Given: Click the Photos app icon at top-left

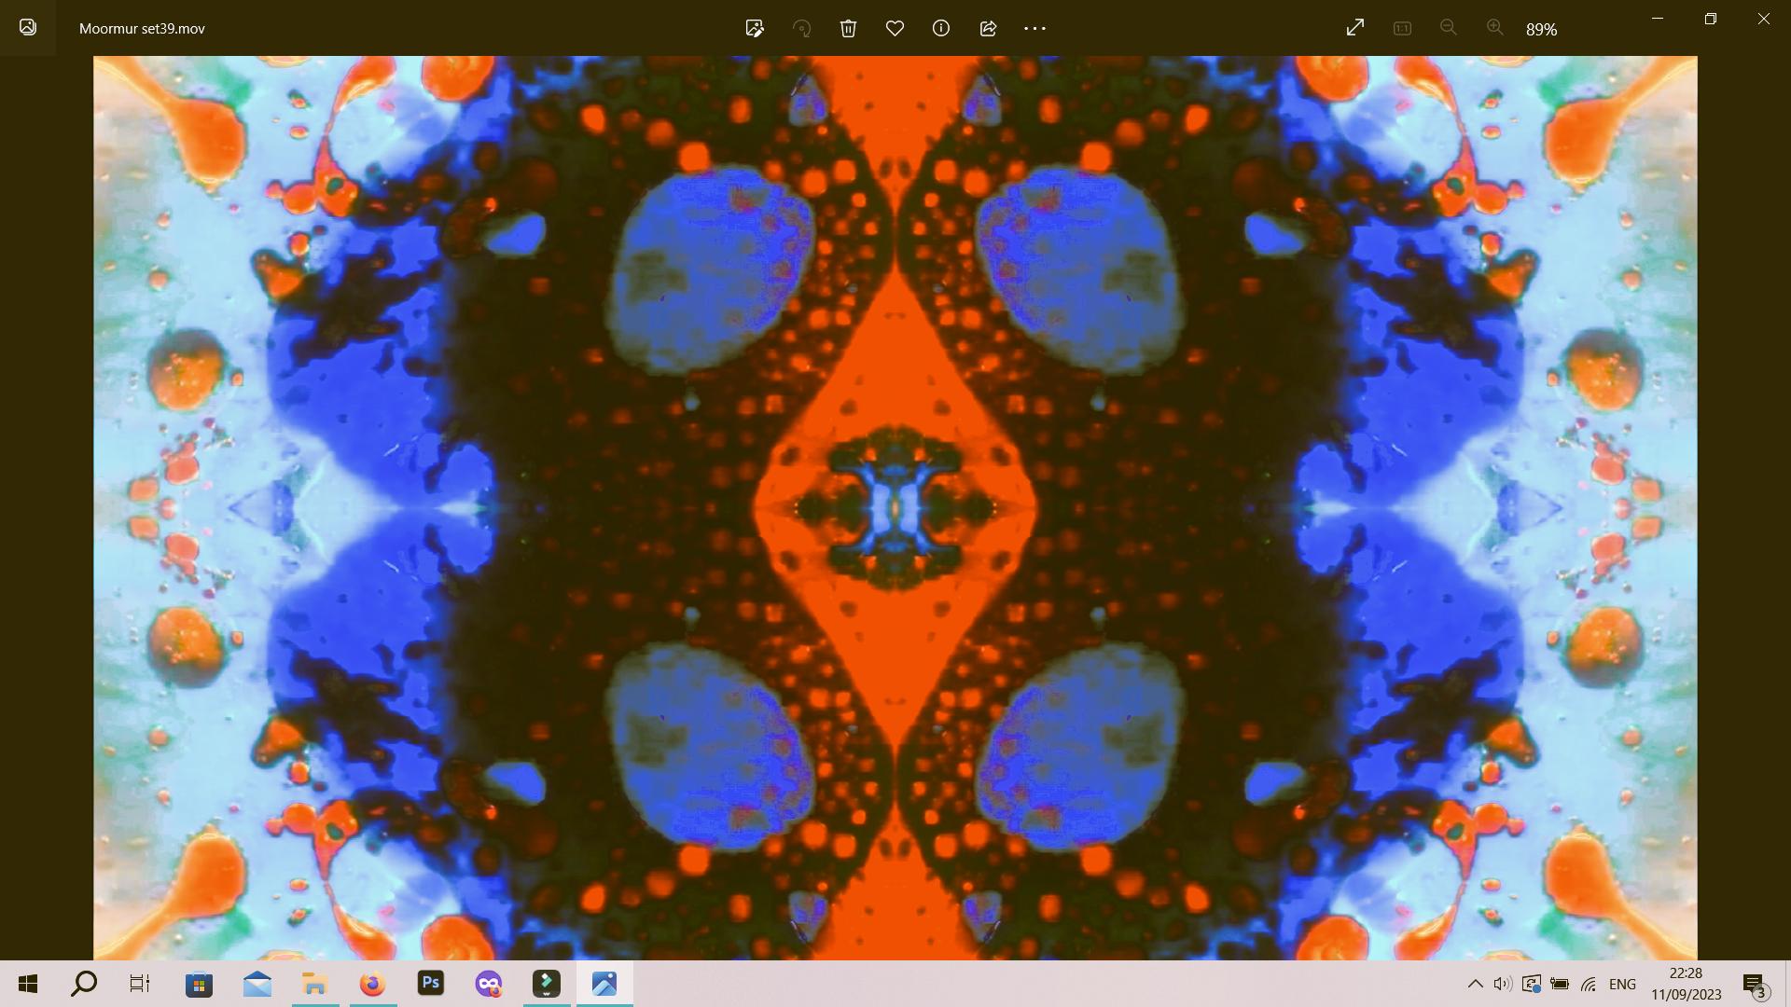Looking at the screenshot, I should click(x=28, y=28).
